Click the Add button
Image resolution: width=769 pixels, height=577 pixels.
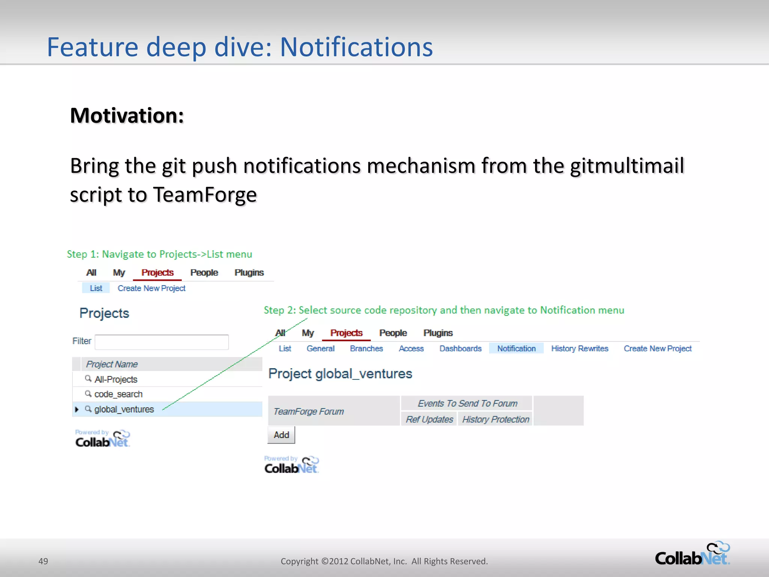(x=281, y=435)
